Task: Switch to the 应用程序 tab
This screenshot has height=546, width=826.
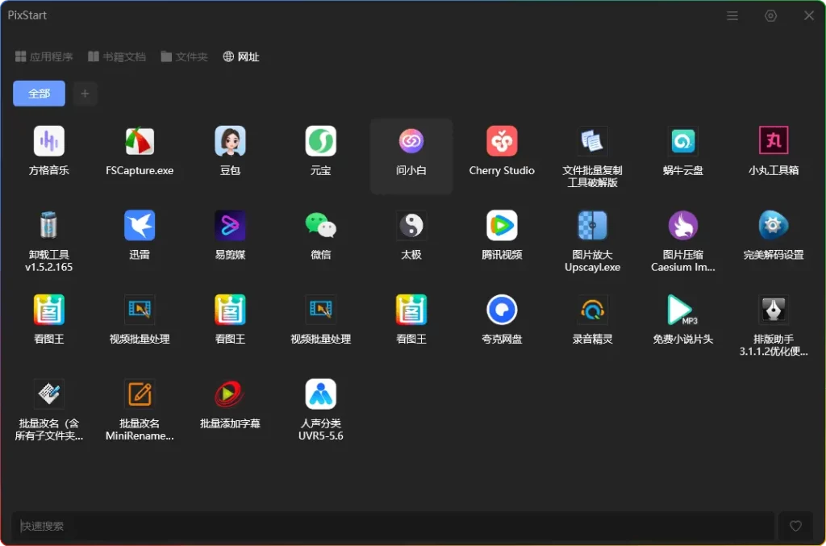Action: click(44, 56)
